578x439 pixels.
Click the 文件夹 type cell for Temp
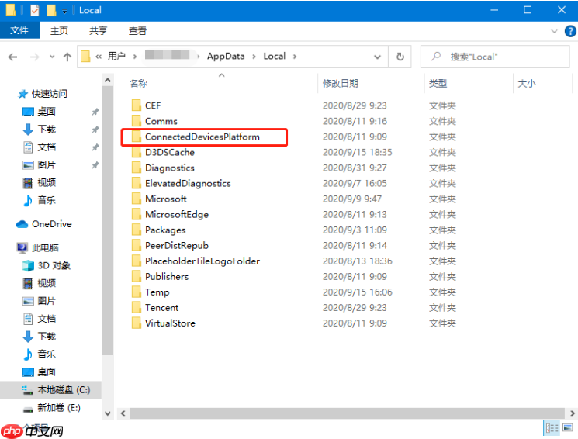pyautogui.click(x=442, y=292)
